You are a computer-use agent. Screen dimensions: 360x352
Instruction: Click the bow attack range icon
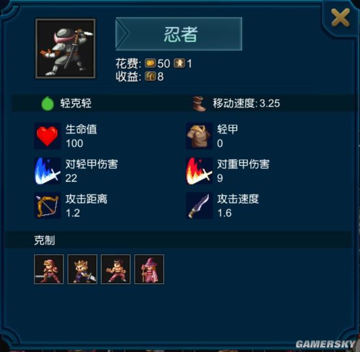[47, 206]
